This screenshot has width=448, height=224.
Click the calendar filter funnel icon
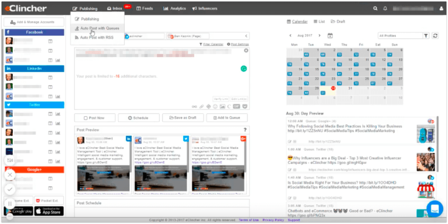tap(427, 36)
